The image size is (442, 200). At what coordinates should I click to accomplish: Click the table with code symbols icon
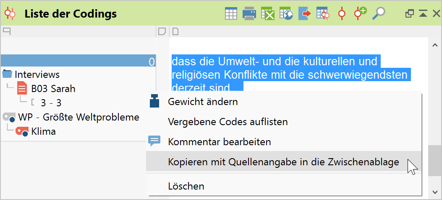click(323, 13)
